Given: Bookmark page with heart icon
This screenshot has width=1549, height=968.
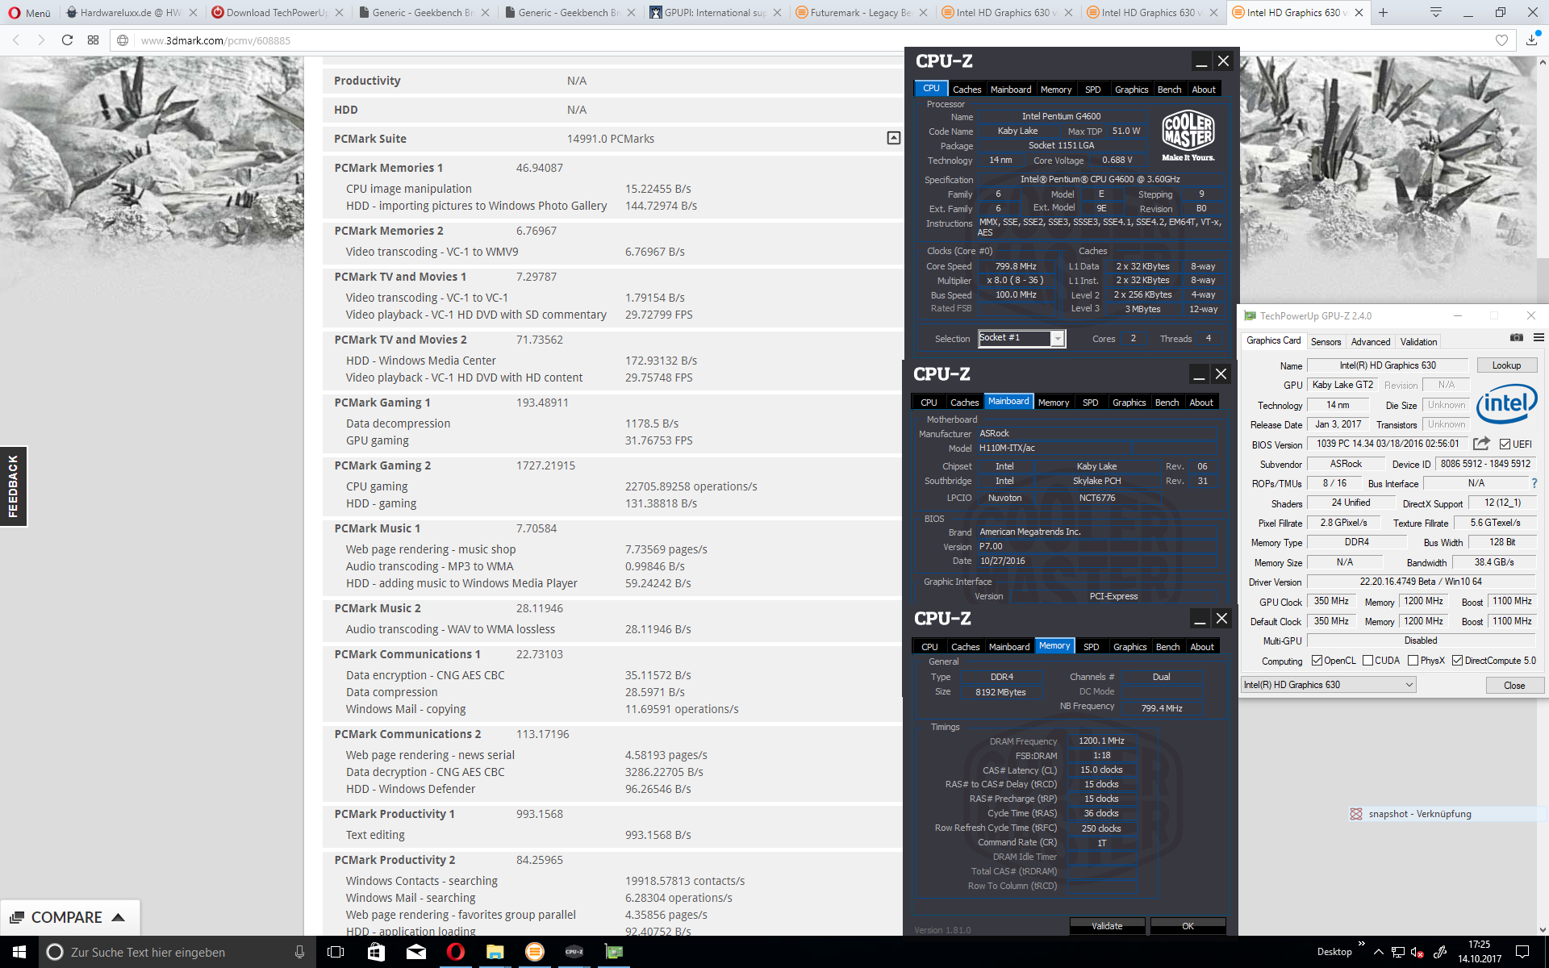Looking at the screenshot, I should 1501,40.
